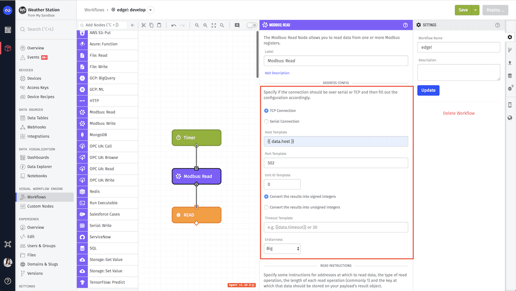Choose convert results into unsigned integers

[266, 207]
